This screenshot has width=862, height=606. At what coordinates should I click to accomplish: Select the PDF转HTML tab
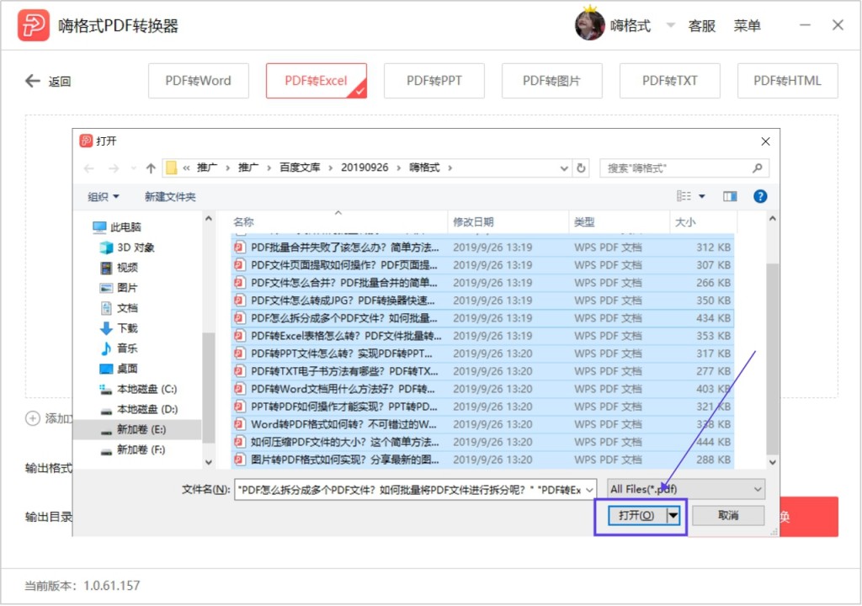coord(787,81)
